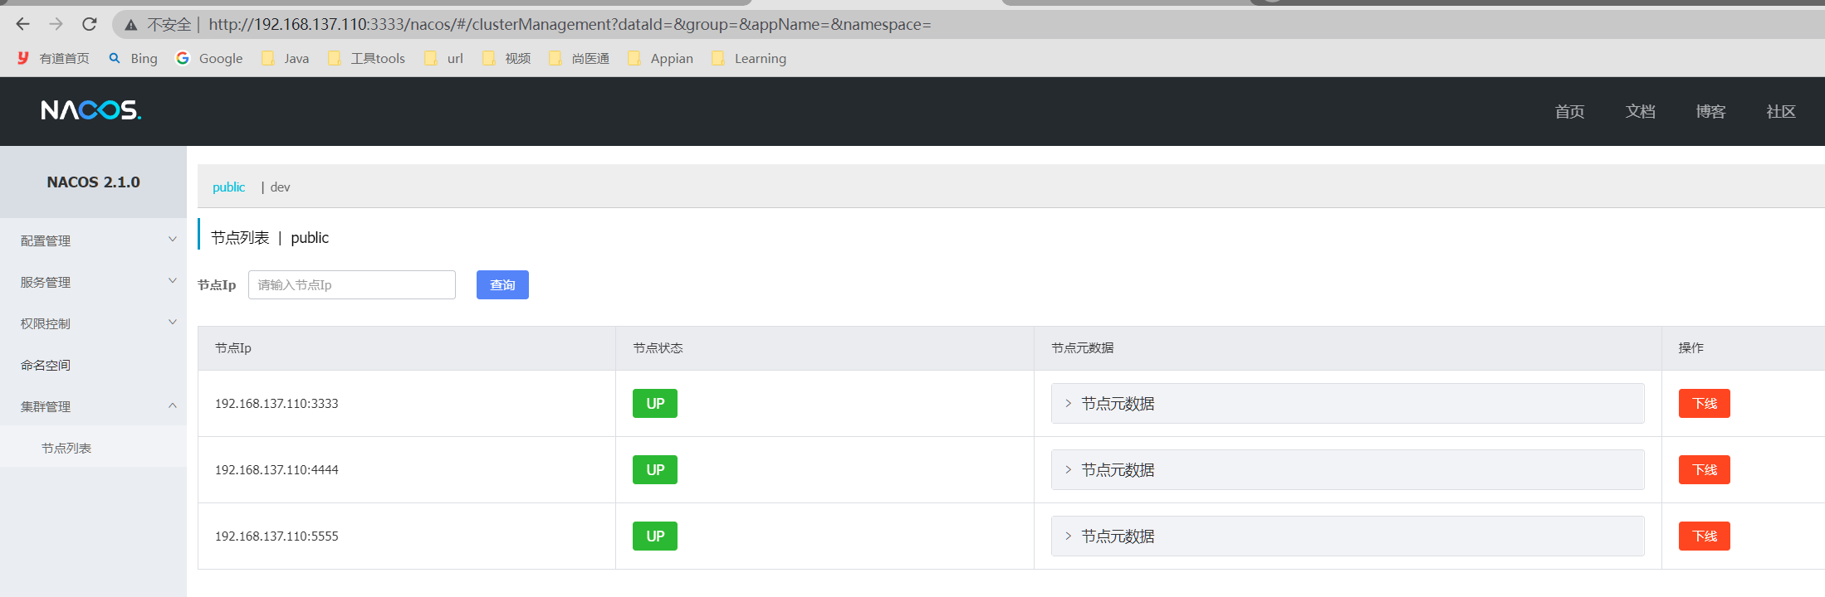Click the 节点Ip search input field

[352, 285]
